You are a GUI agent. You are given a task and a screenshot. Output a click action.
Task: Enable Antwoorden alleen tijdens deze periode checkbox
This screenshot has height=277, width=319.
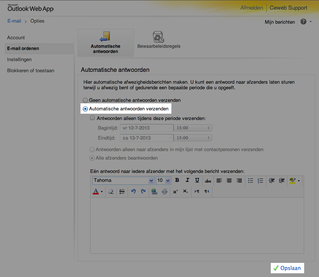click(93, 119)
